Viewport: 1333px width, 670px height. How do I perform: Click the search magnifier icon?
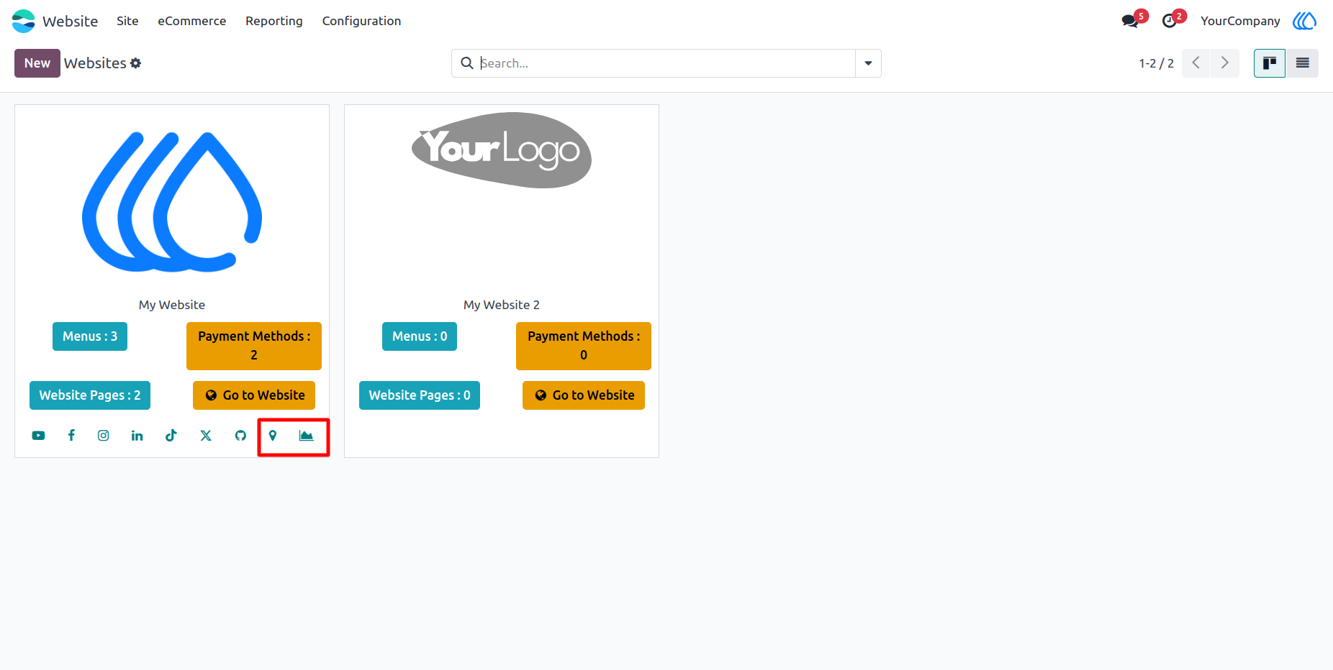(467, 63)
